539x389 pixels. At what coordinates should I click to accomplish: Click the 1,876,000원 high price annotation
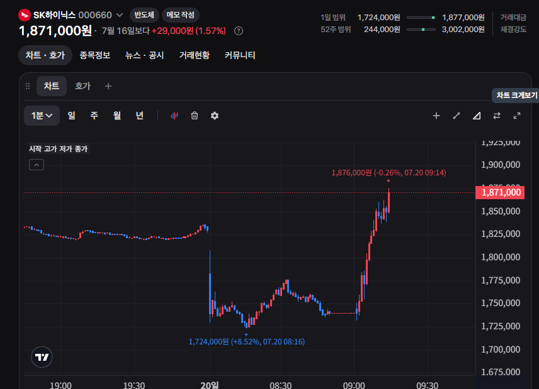click(x=389, y=173)
